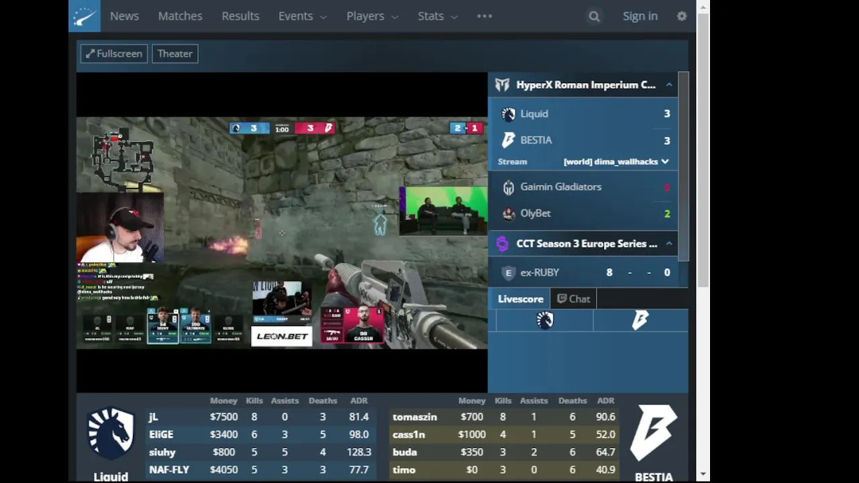The width and height of the screenshot is (859, 483).
Task: Click player tomaszin in BESTIA scoreboard
Action: coord(415,417)
